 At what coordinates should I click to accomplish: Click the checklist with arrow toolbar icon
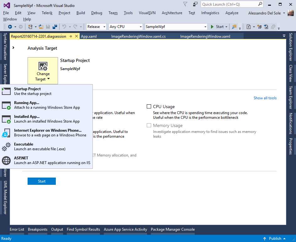click(266, 27)
